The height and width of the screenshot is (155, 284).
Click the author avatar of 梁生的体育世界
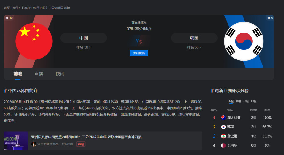click(x=34, y=144)
